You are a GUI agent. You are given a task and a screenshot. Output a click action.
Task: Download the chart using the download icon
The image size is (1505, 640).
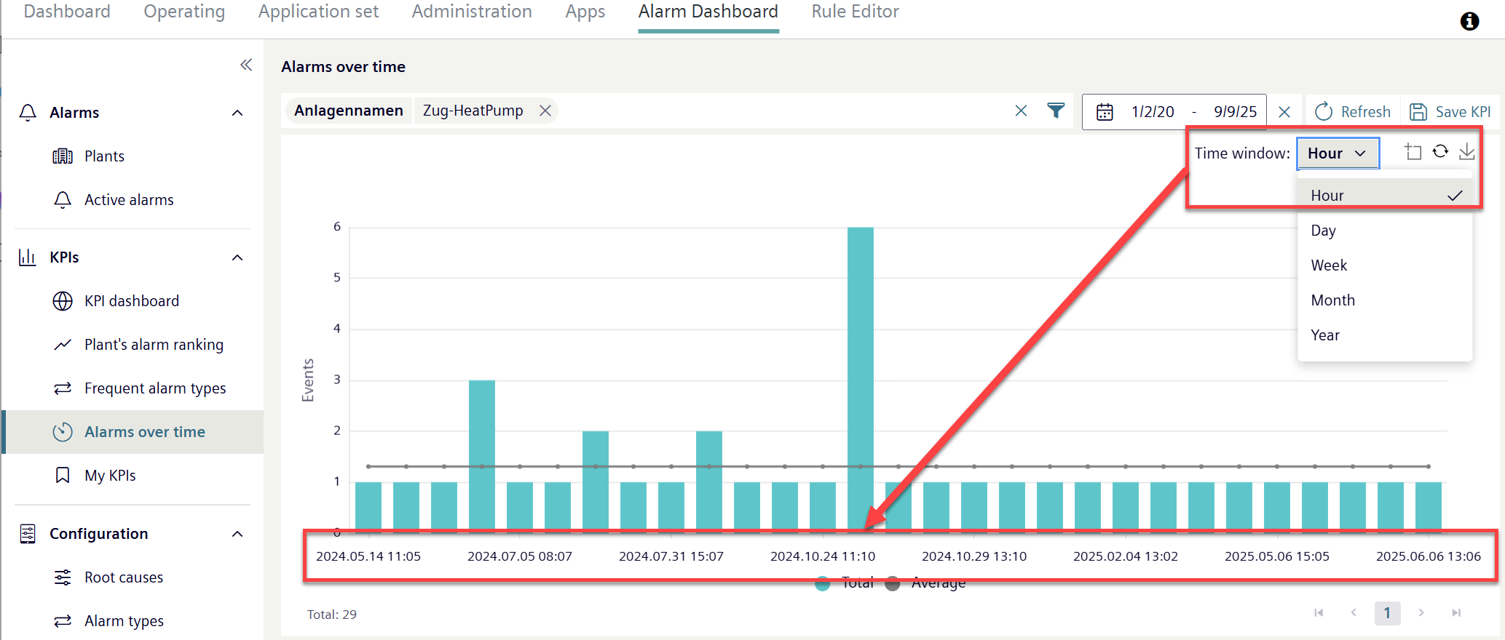tap(1466, 152)
